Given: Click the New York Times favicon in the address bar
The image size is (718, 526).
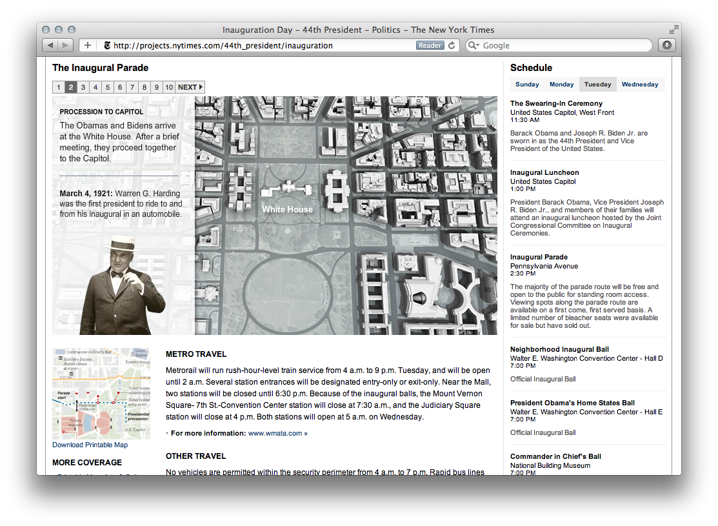Looking at the screenshot, I should pyautogui.click(x=107, y=46).
